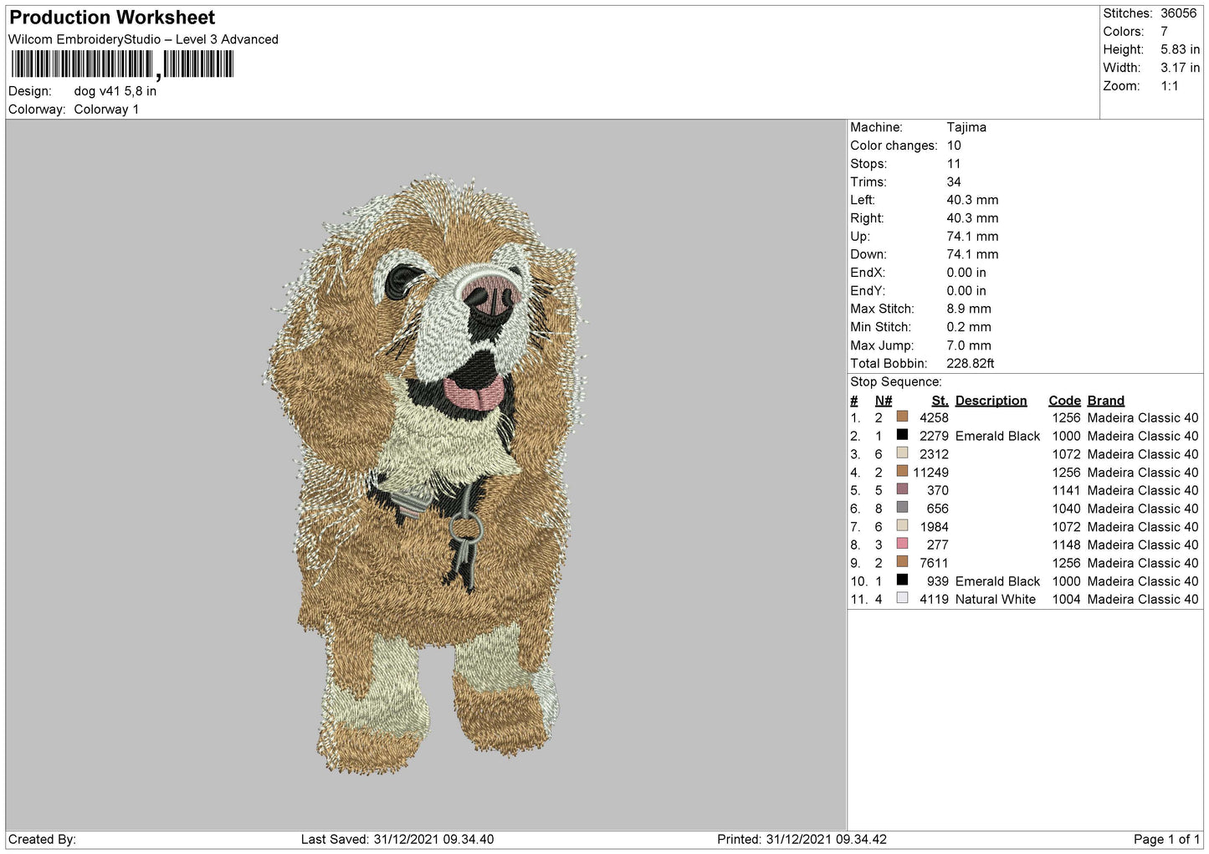The image size is (1209, 854).
Task: Select the EndX value "0.00 in"
Action: 966,273
